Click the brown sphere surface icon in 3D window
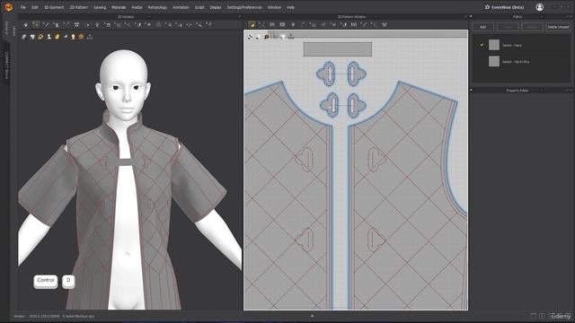This screenshot has height=323, width=575. click(82, 37)
